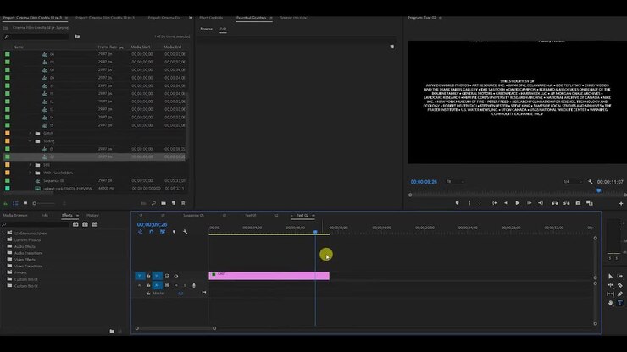Switch to Media Browser tab
This screenshot has width=627, height=352.
click(15, 216)
